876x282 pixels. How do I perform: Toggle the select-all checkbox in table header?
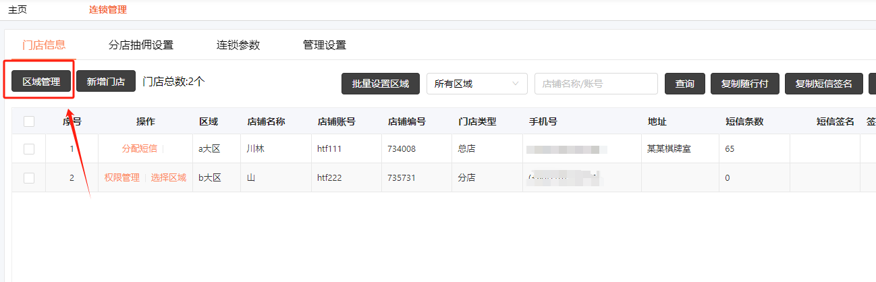pos(29,121)
